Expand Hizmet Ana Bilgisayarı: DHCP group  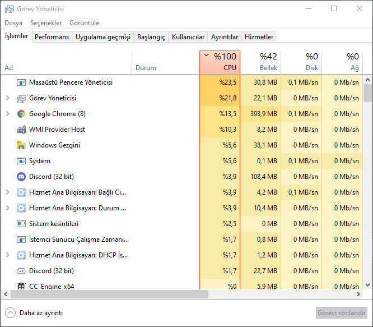pos(8,255)
